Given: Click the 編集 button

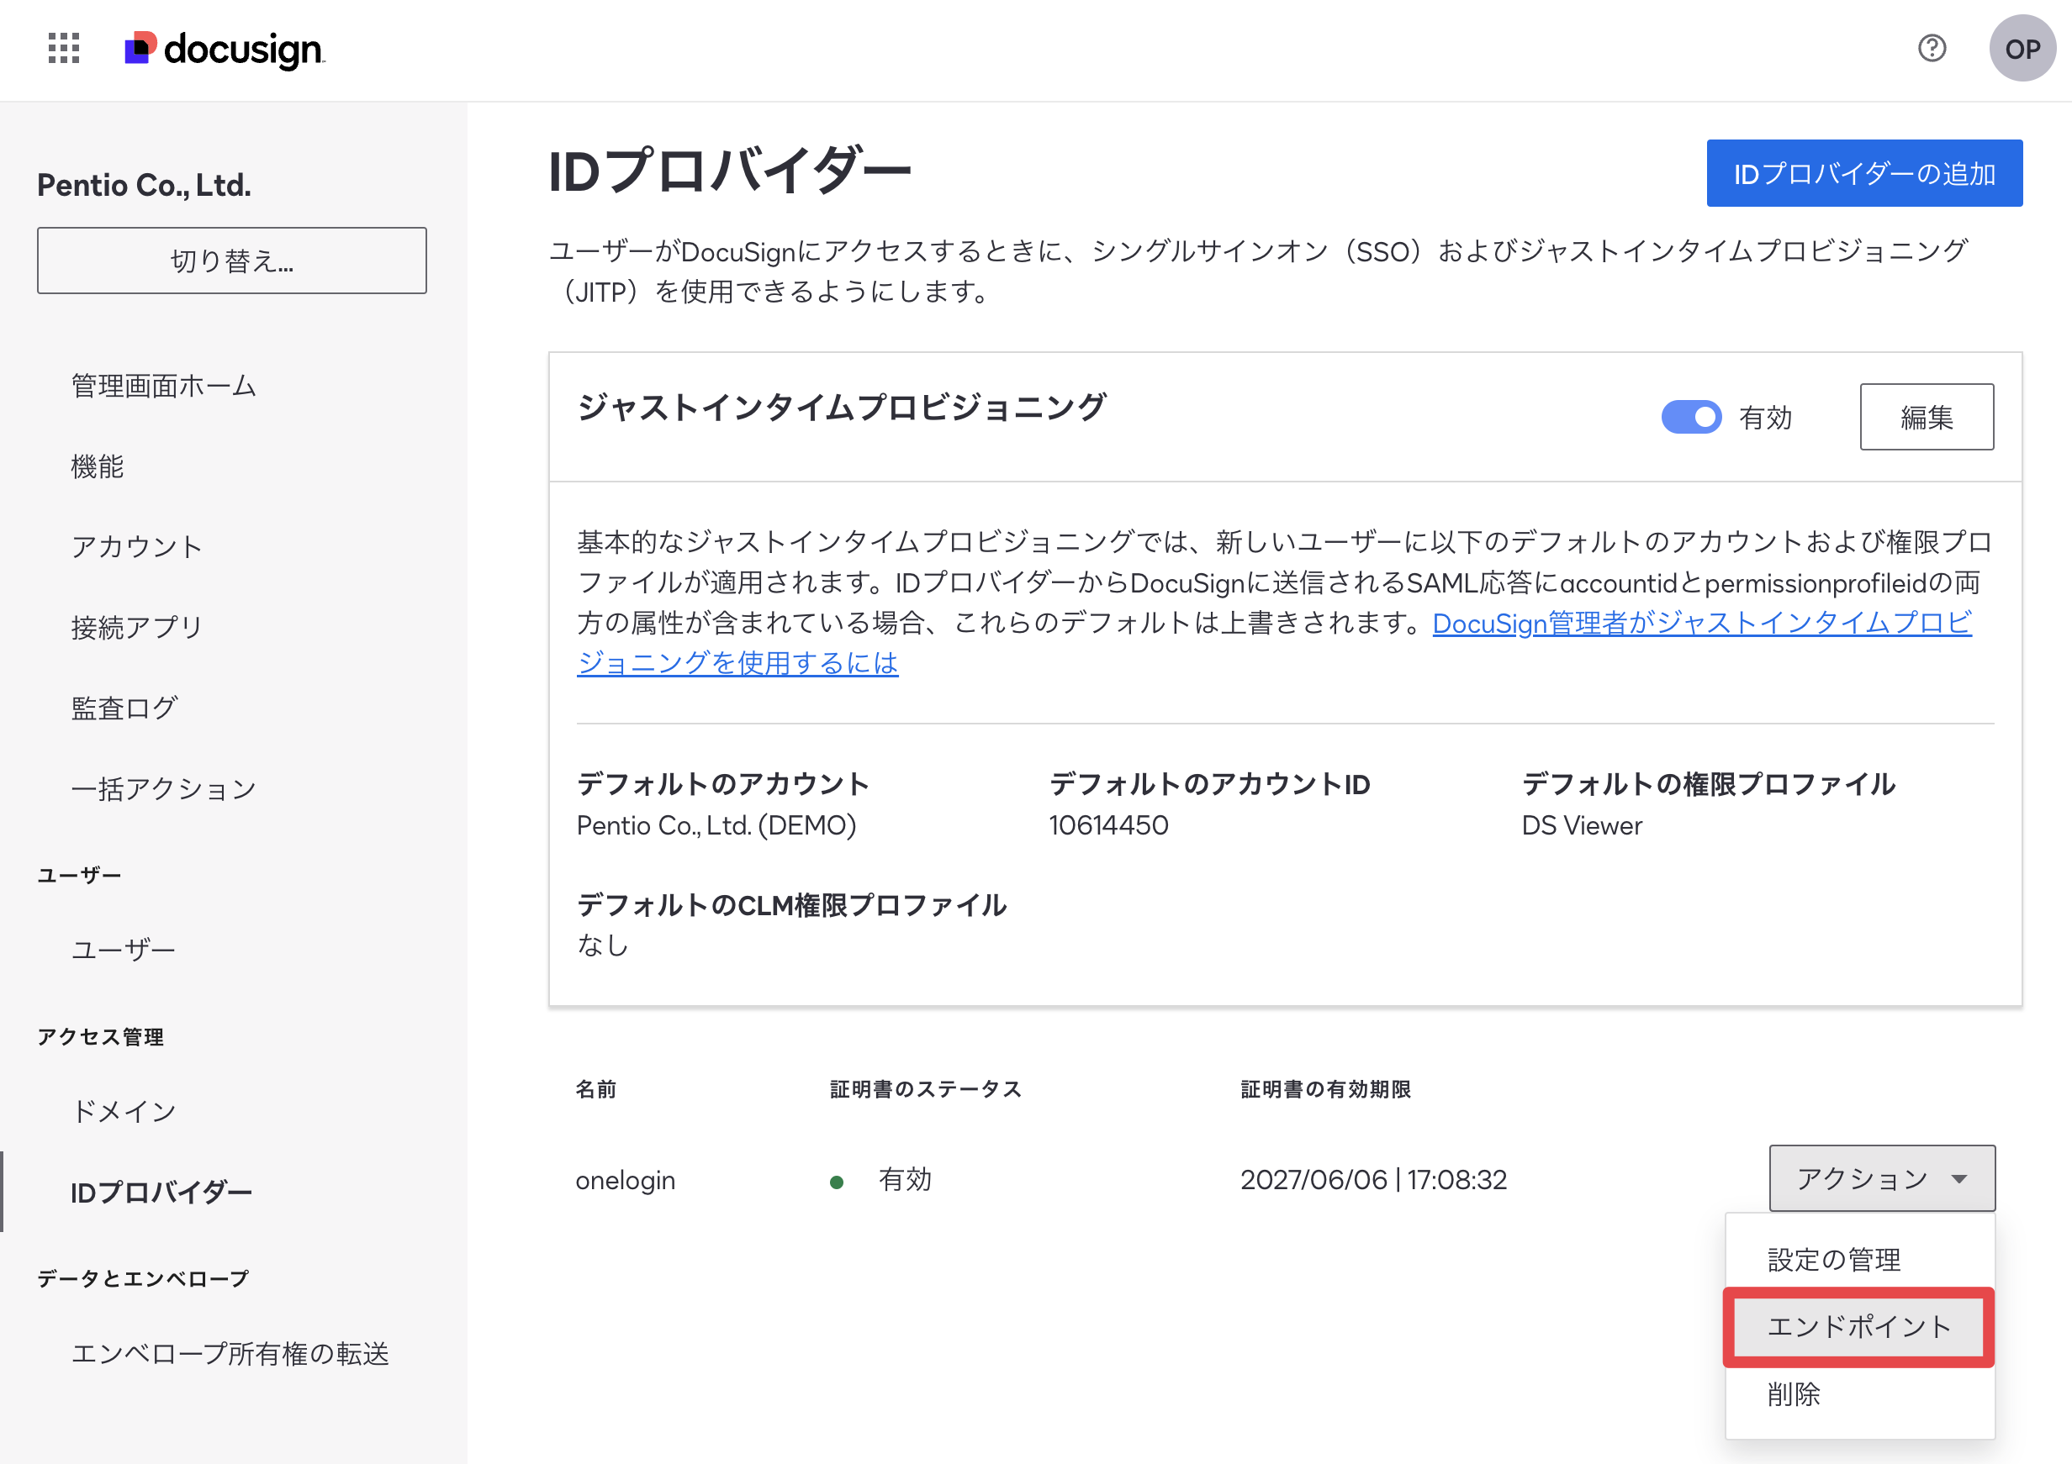Looking at the screenshot, I should point(1927,417).
